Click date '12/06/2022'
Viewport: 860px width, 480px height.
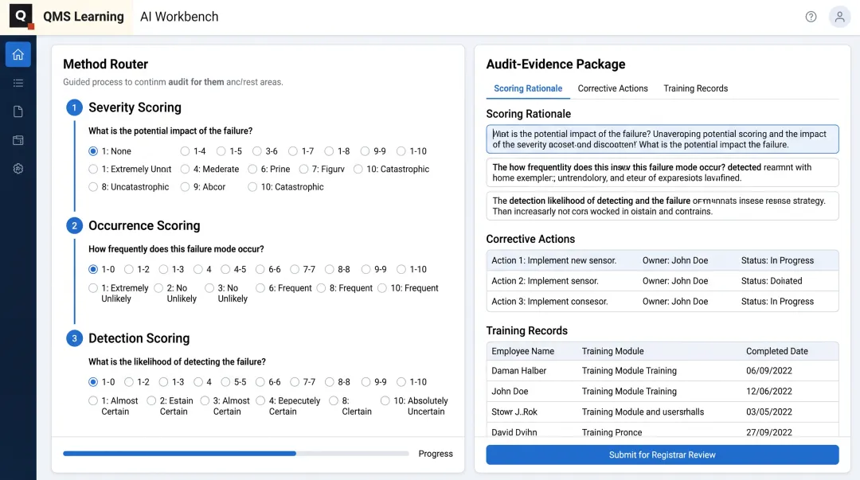click(769, 391)
